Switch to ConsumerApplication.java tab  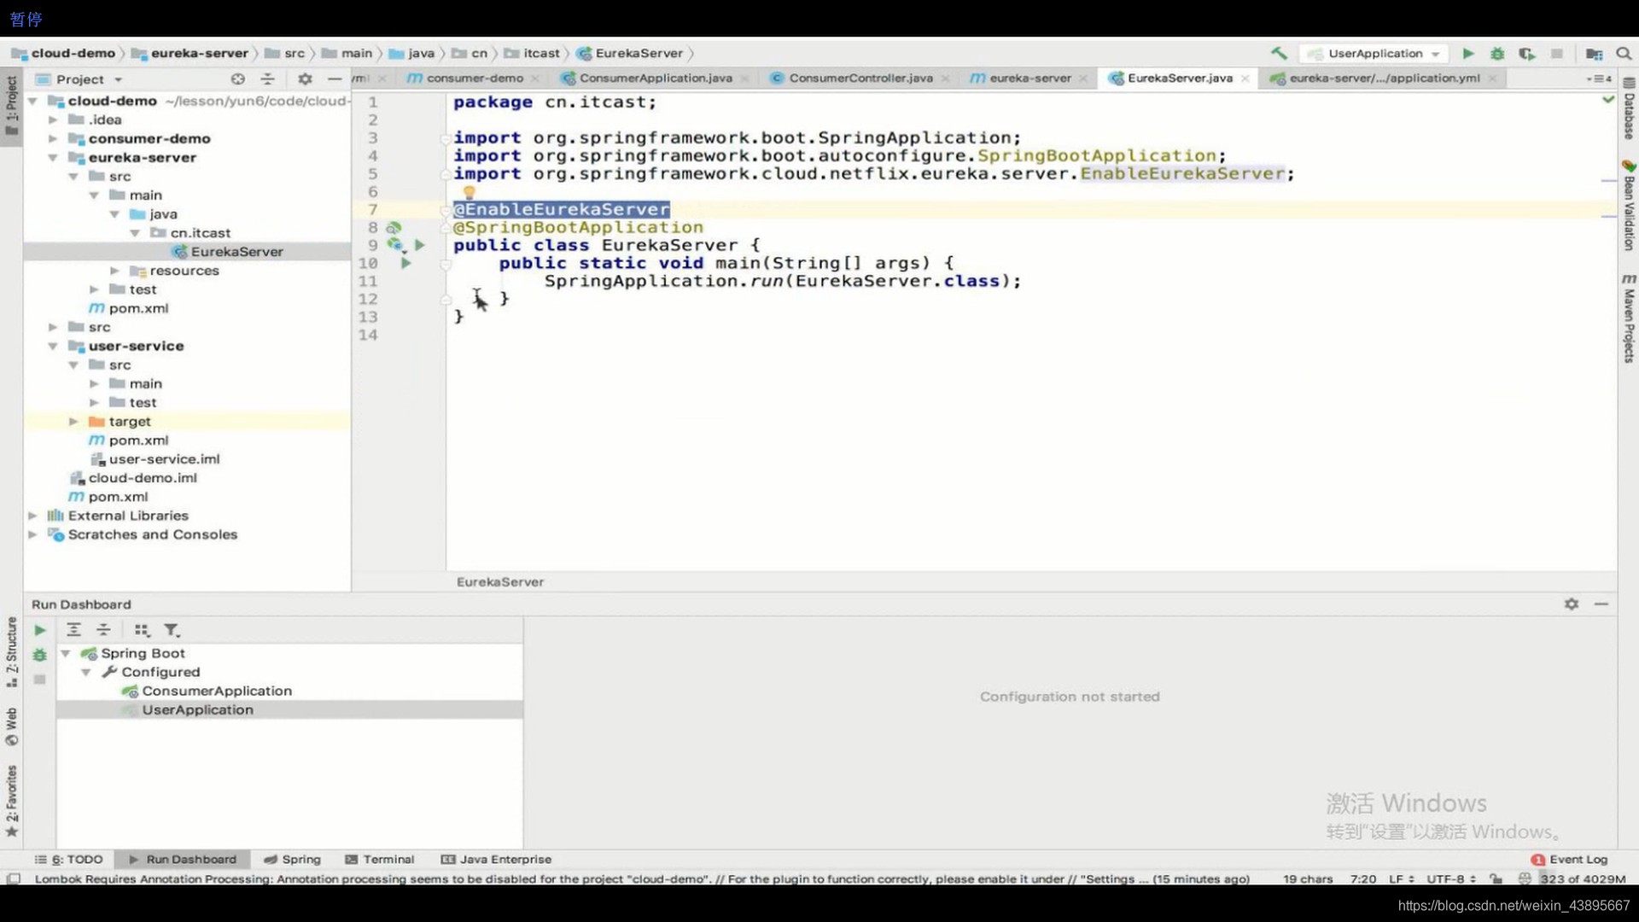pyautogui.click(x=655, y=78)
